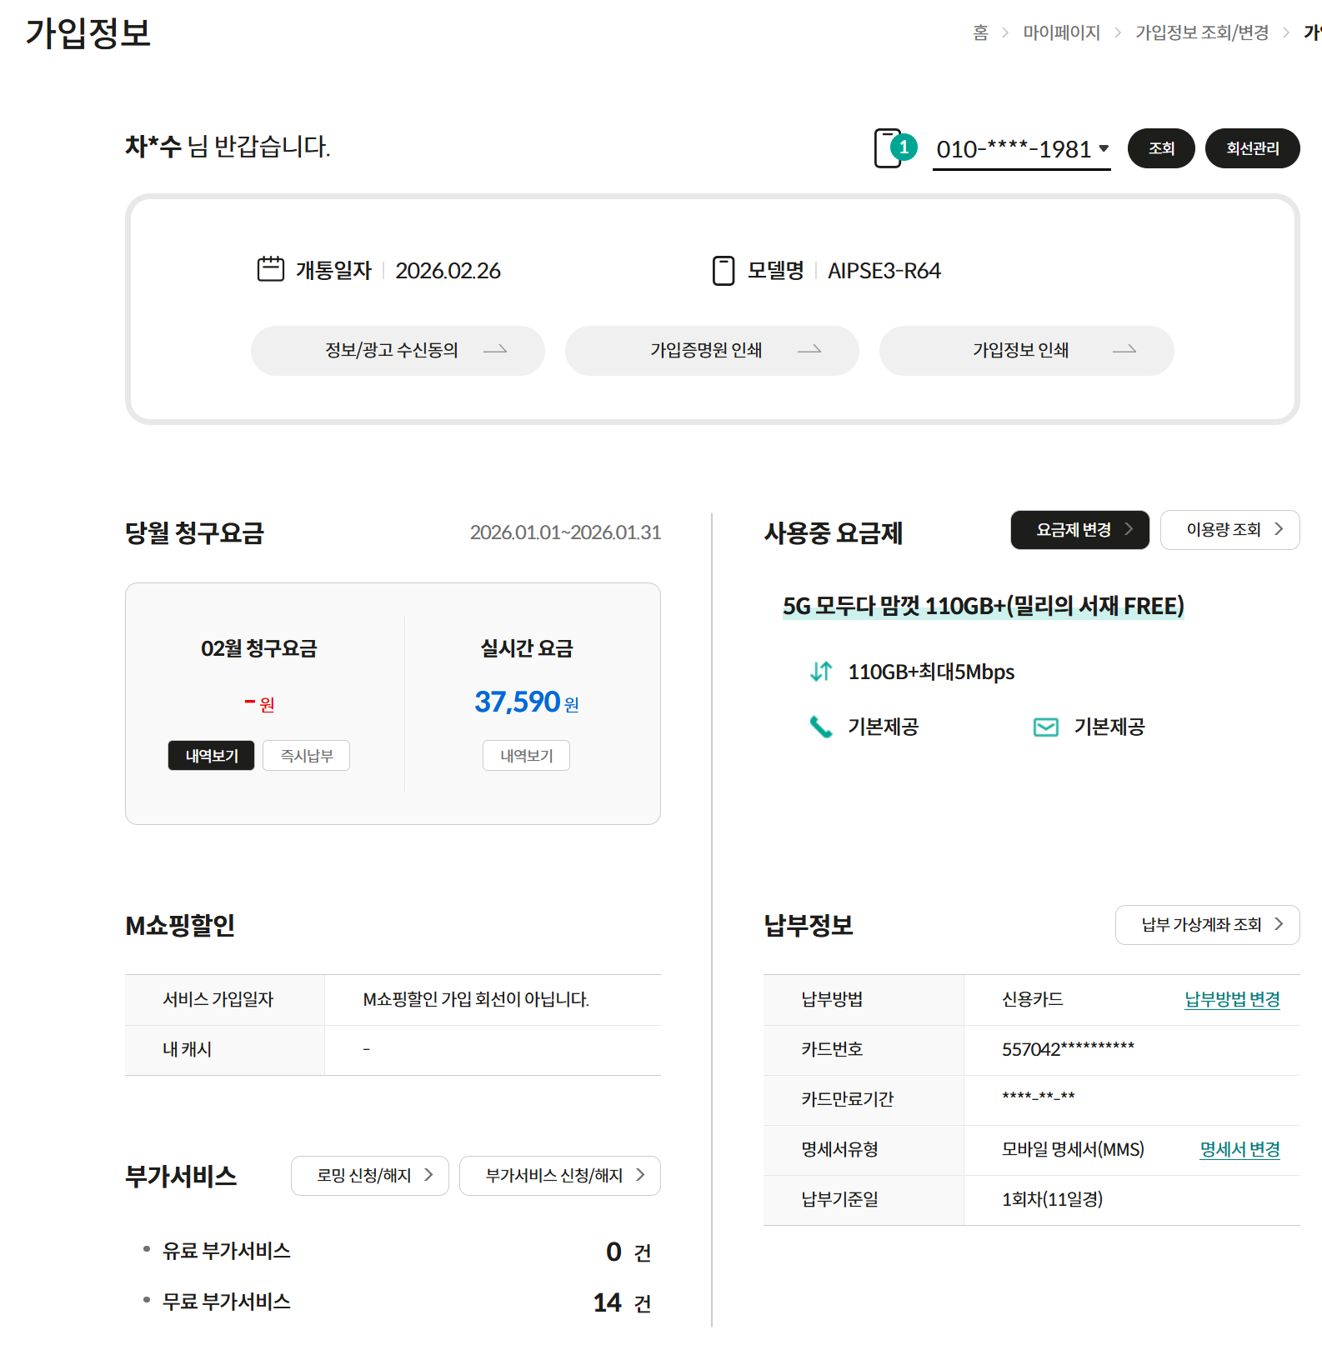Click the realtime charge amount 37,590
Screen dimensions: 1322x1350
(517, 702)
